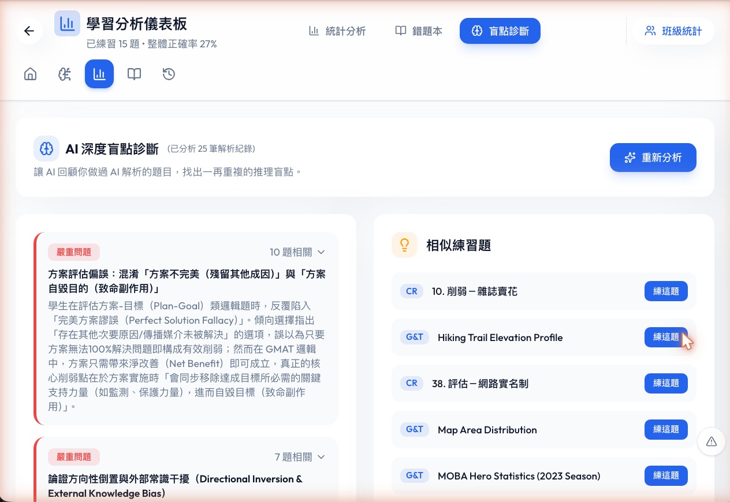Screen dimensions: 730x502
Task: Practice the MOBA Hero Statistics question
Action: [666, 476]
